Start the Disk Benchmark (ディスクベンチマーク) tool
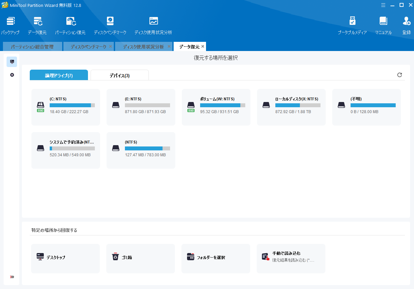Image resolution: width=414 pixels, height=289 pixels. coord(110,25)
